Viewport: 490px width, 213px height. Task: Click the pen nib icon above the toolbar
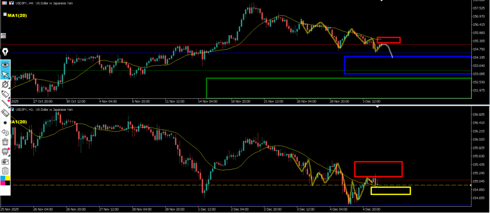click(x=5, y=52)
